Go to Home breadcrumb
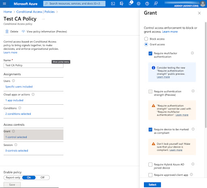The height and width of the screenshot is (188, 207). click(8, 12)
